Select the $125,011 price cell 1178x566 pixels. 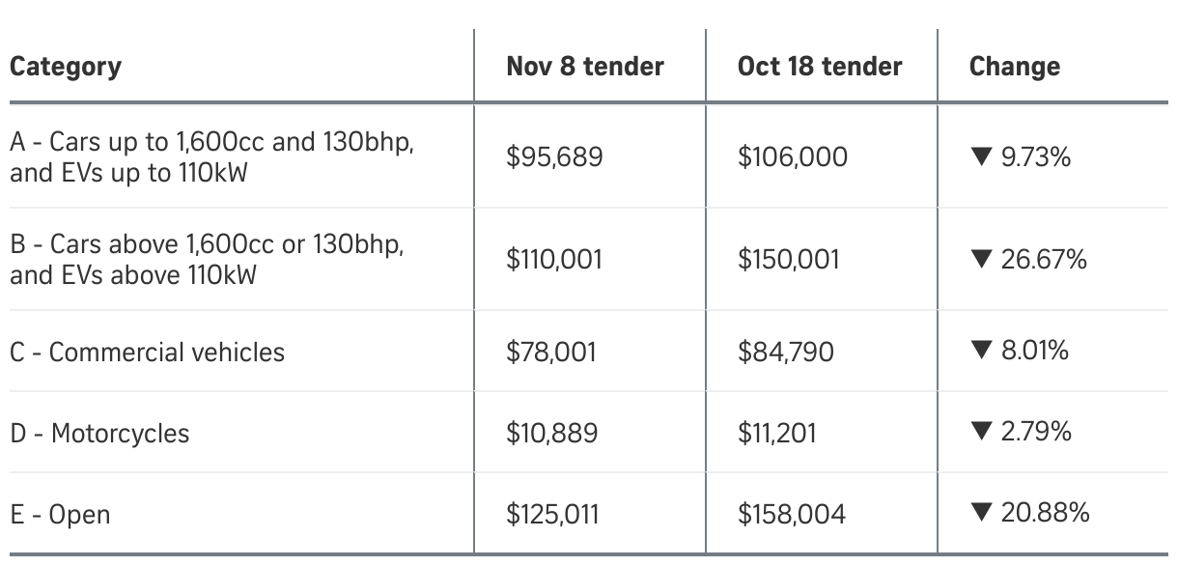tap(552, 514)
